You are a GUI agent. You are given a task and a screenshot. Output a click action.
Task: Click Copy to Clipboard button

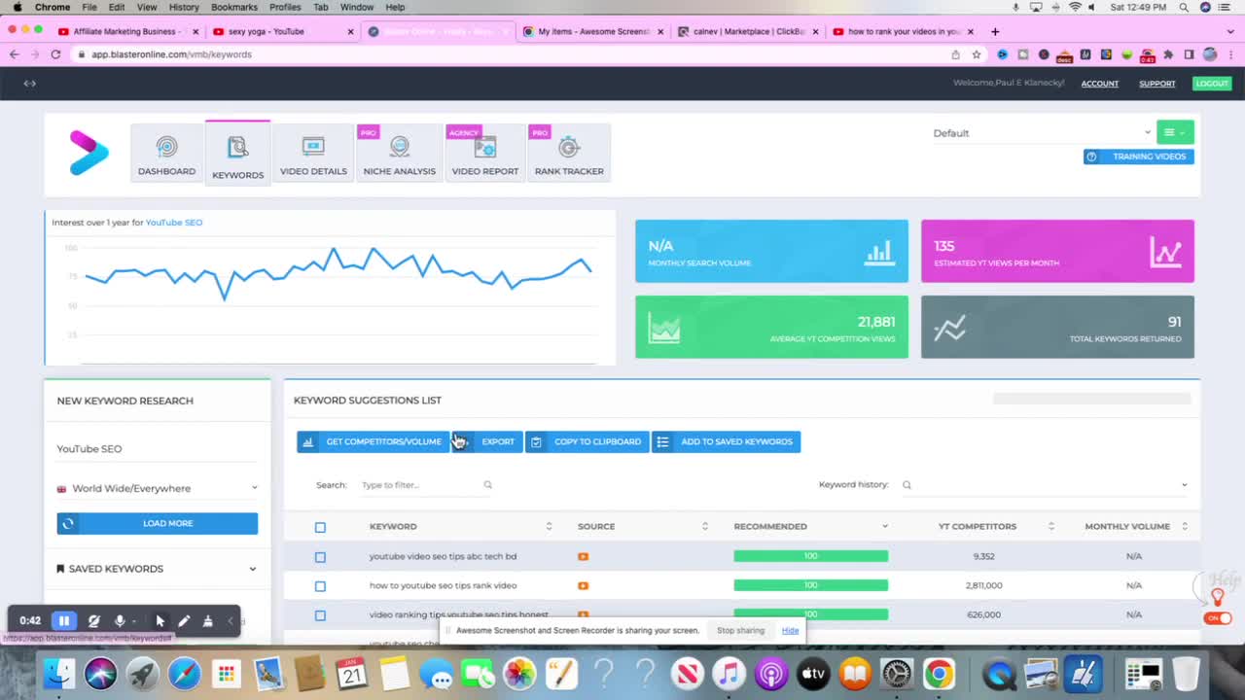click(587, 441)
